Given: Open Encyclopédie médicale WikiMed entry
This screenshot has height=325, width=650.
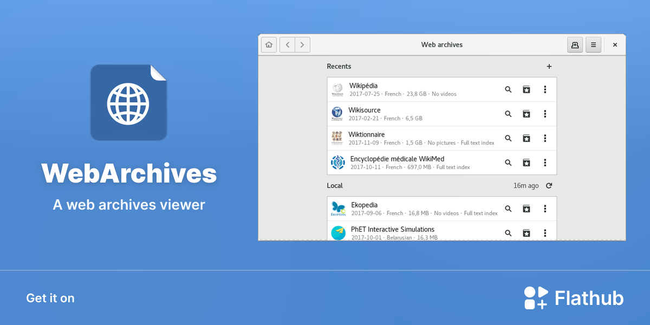Looking at the screenshot, I should [442, 162].
